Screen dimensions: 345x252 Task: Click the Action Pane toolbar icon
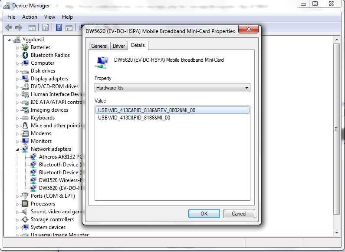pyautogui.click(x=69, y=28)
